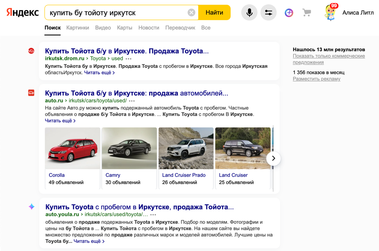Open "Разместить рекламу" link
Viewport: 379px width, 251px height.
tap(316, 79)
